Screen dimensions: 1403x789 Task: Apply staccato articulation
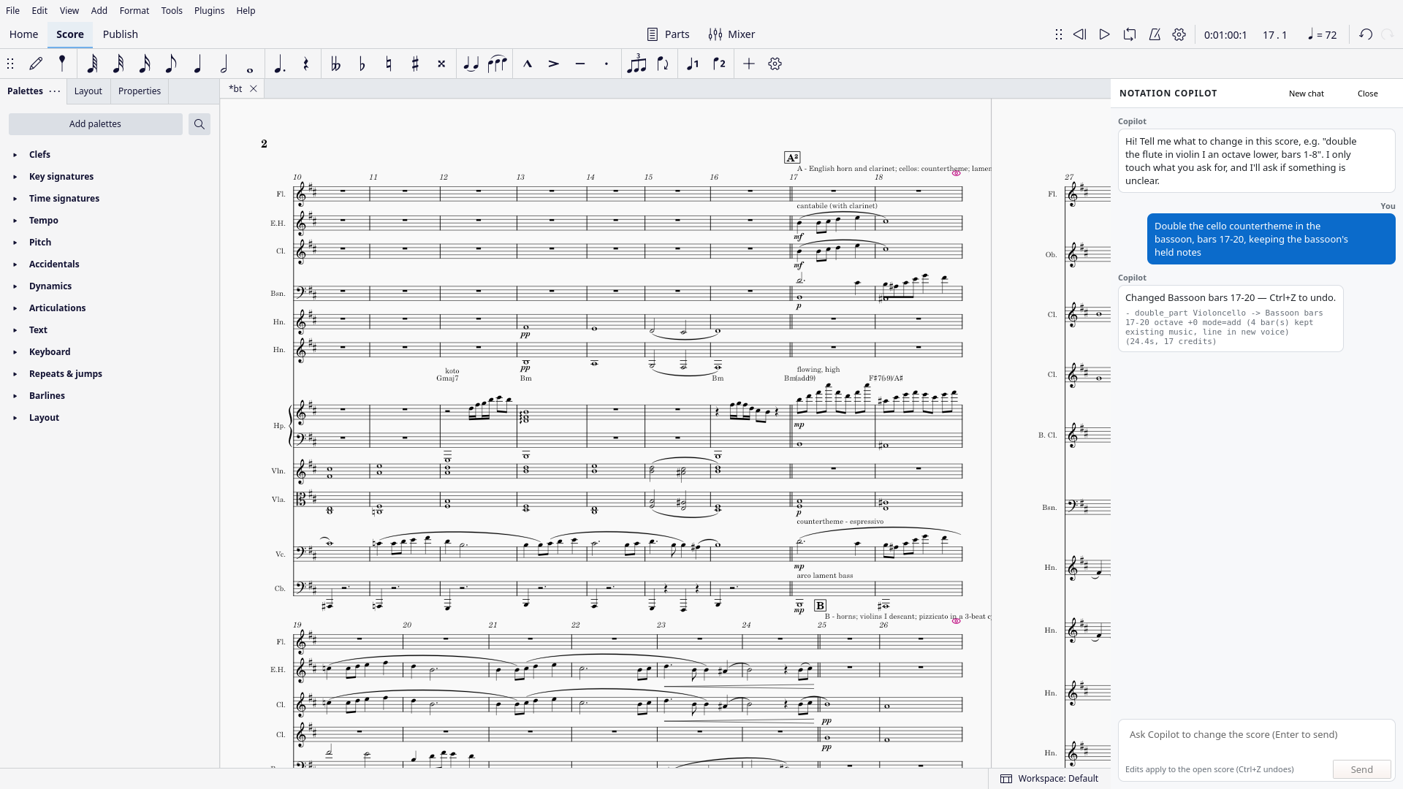tap(607, 64)
